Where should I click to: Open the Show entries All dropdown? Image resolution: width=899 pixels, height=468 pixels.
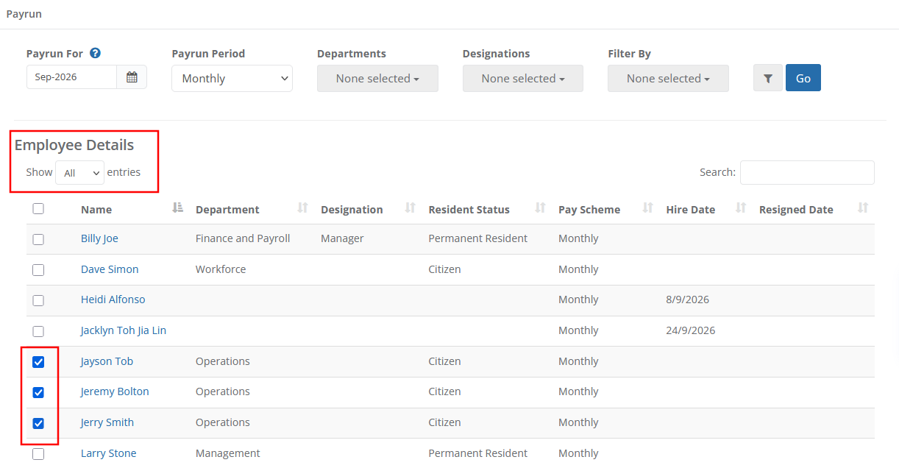coord(79,173)
